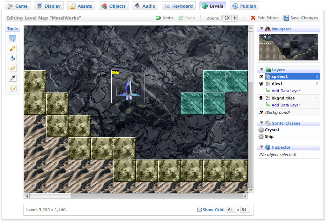Image resolution: width=327 pixels, height=223 pixels.
Task: Enable the Show Grid checkbox
Action: coord(200,210)
